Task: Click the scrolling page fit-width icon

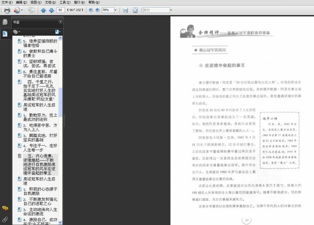Action: pyautogui.click(x=126, y=10)
